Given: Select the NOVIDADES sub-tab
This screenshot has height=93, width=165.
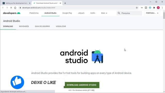Looking at the screenshot, I should click(x=24, y=26).
